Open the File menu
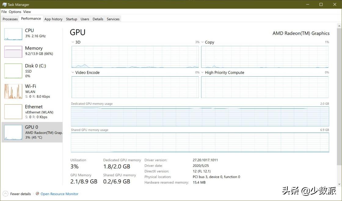 point(4,12)
